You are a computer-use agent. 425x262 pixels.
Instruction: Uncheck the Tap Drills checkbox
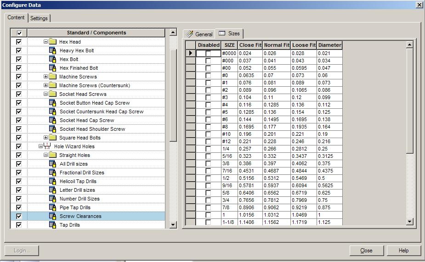19,225
